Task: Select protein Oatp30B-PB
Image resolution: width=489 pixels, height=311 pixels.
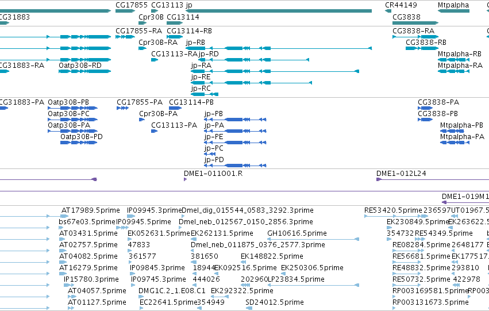Action: click(68, 102)
